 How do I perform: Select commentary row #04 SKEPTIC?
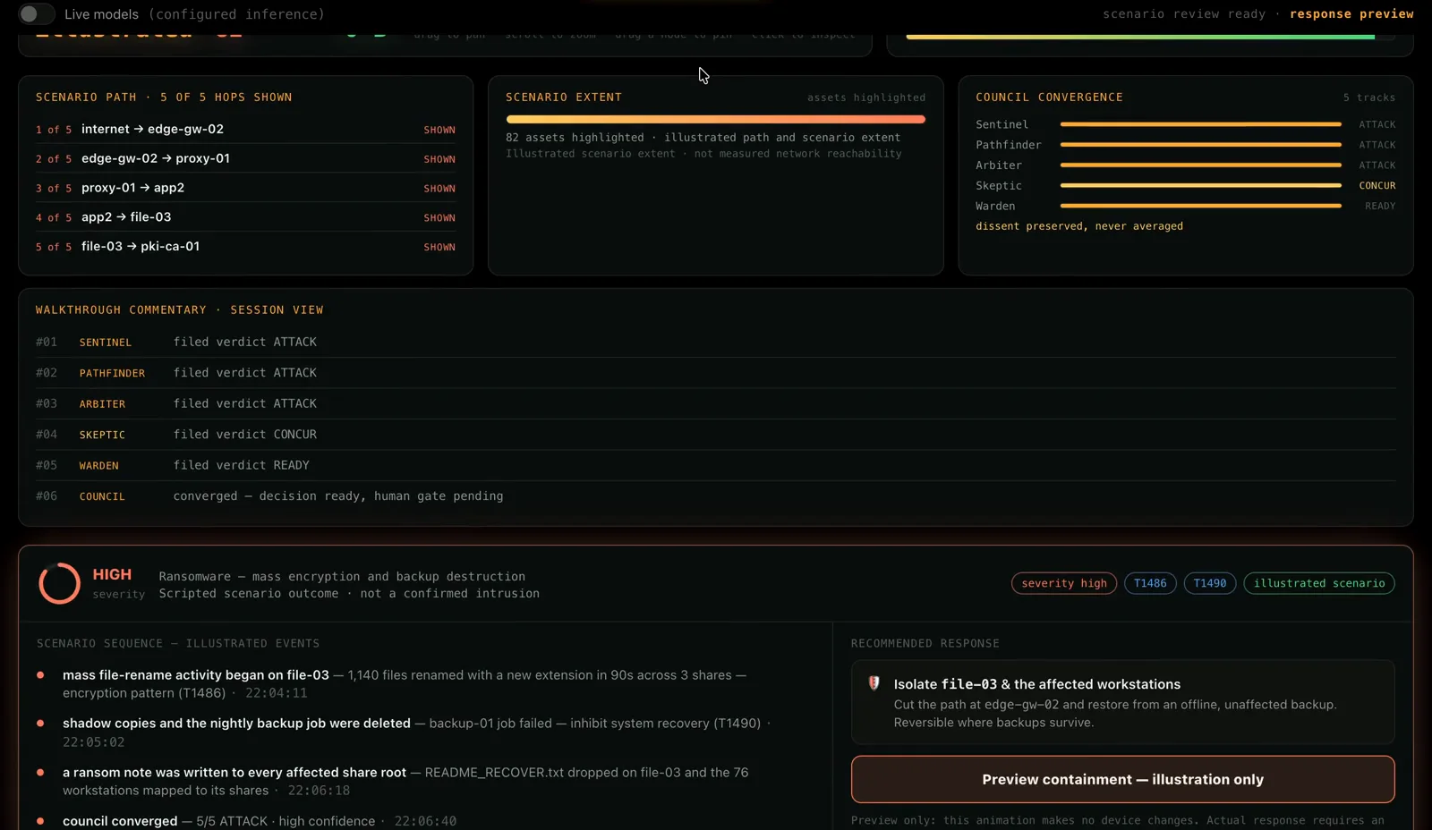coord(715,435)
